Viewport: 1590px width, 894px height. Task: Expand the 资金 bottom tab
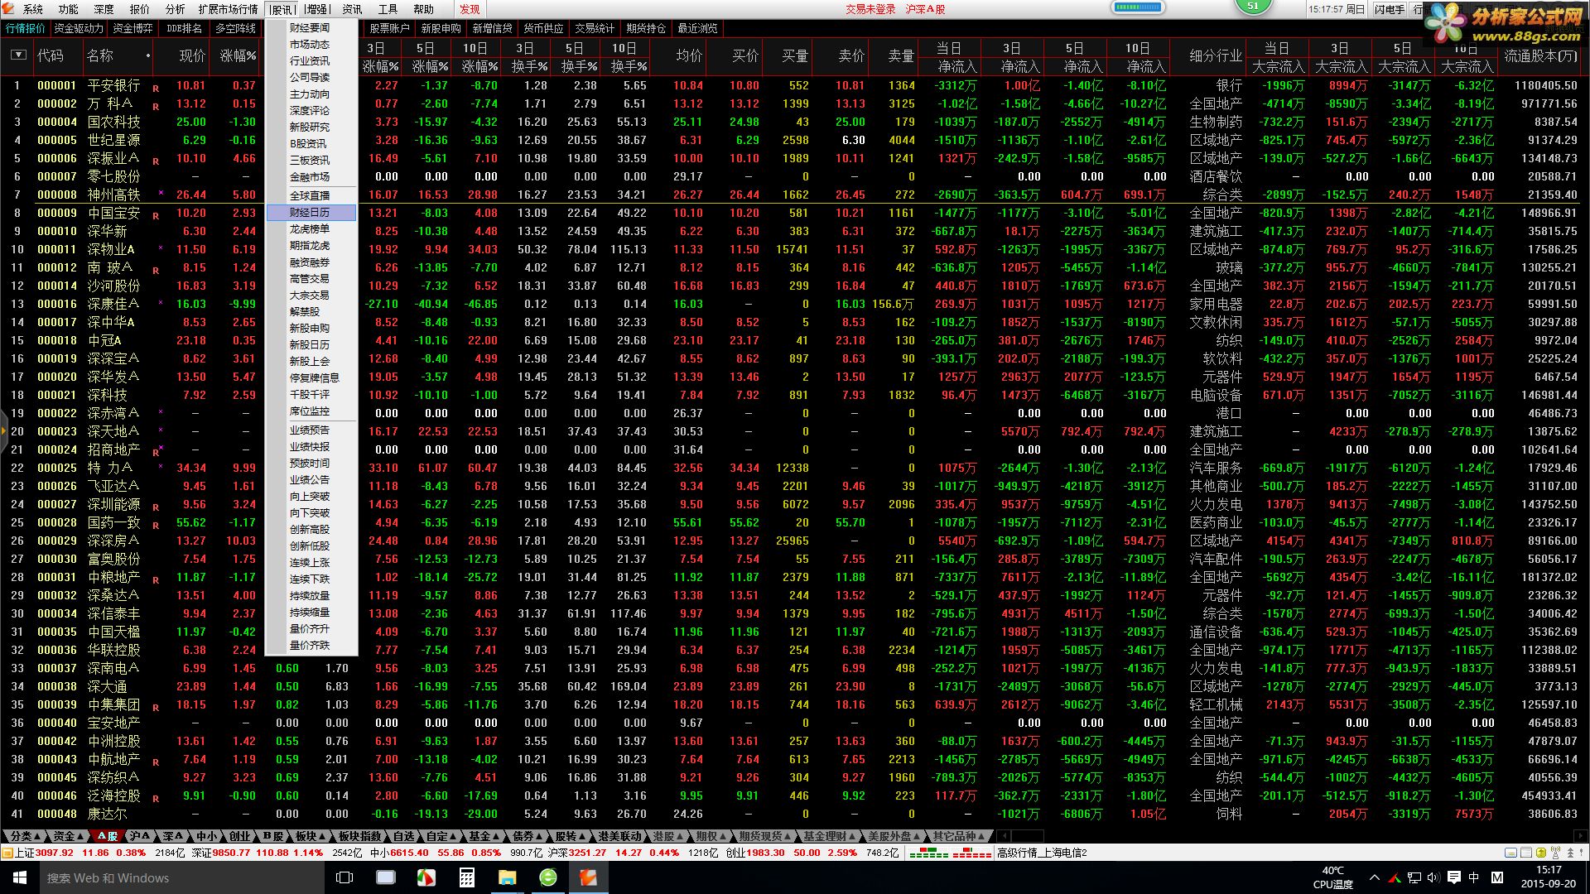click(x=68, y=836)
